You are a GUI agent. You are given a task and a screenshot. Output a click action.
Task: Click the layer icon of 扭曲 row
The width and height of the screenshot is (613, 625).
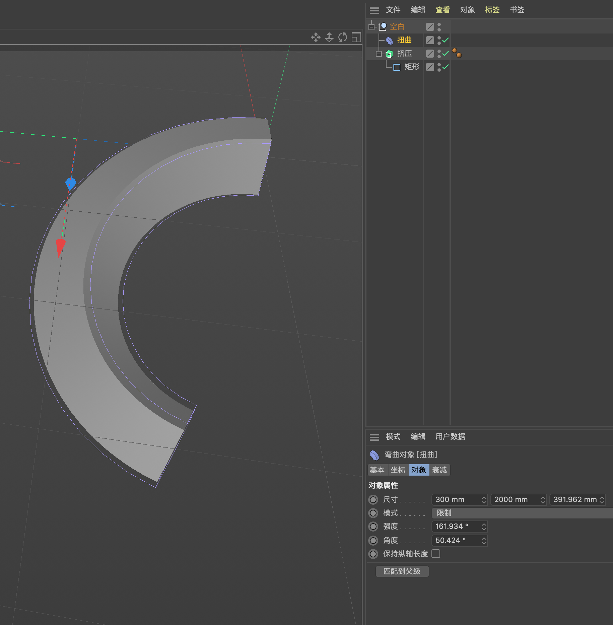430,40
